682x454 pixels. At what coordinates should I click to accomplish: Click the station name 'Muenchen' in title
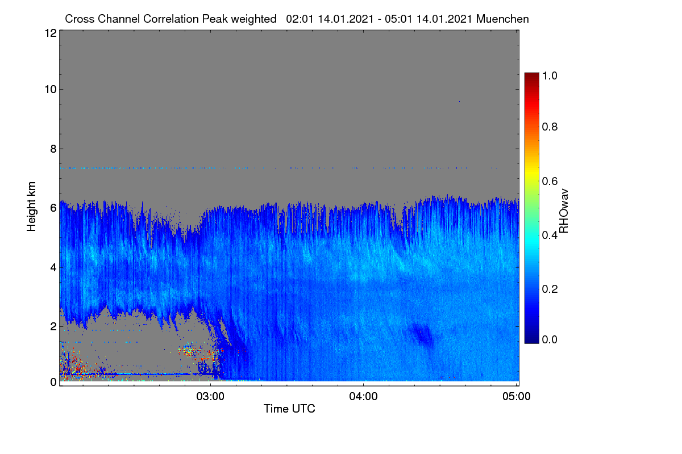[503, 19]
